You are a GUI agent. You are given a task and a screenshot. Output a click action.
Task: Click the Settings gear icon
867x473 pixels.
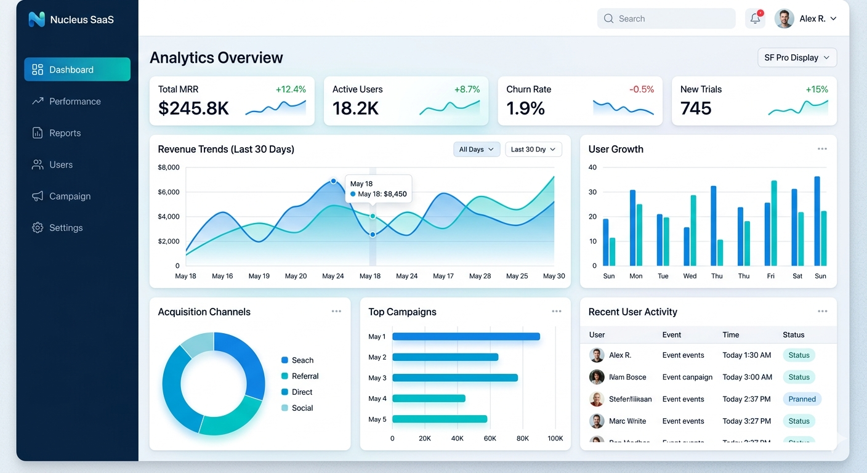(x=38, y=228)
